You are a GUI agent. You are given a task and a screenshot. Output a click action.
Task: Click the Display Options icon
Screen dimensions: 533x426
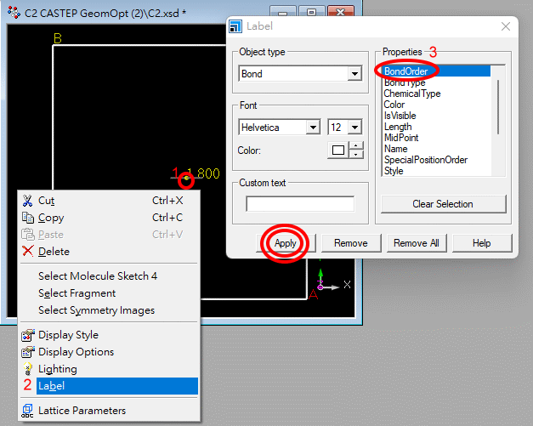pyautogui.click(x=27, y=352)
